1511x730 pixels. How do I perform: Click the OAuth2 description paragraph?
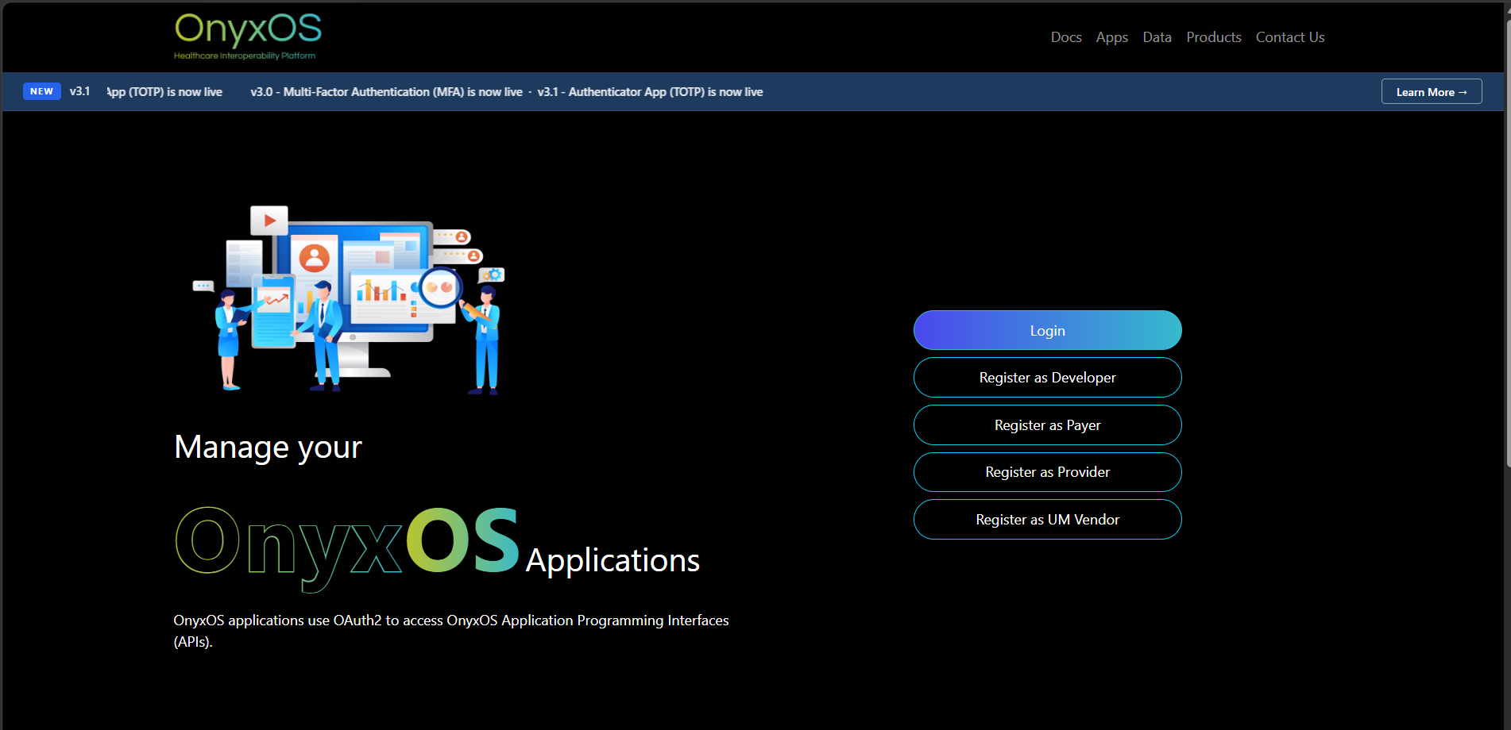(x=451, y=631)
